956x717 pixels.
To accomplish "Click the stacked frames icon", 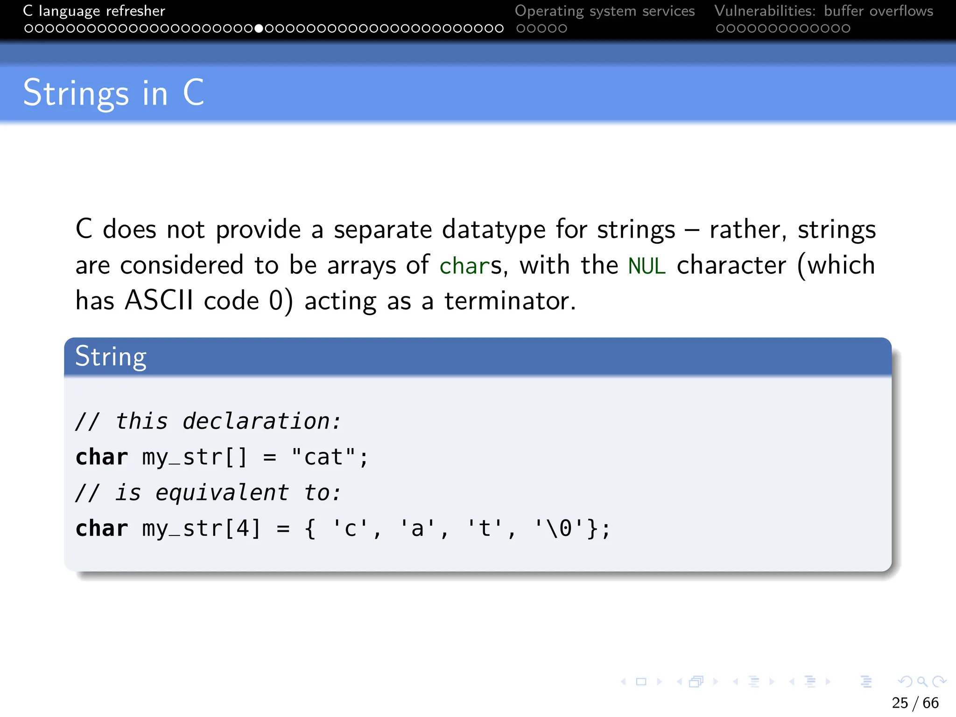I will [x=696, y=682].
